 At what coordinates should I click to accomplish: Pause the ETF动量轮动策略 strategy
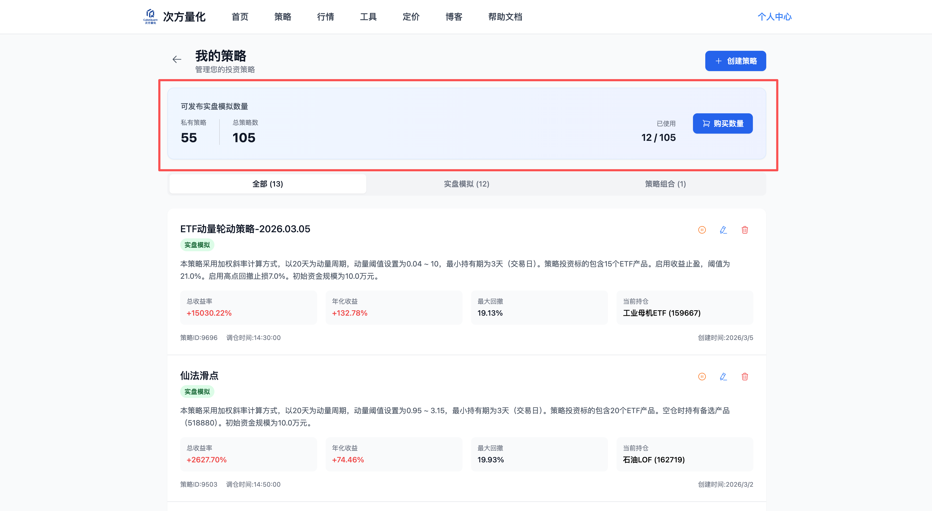tap(702, 230)
